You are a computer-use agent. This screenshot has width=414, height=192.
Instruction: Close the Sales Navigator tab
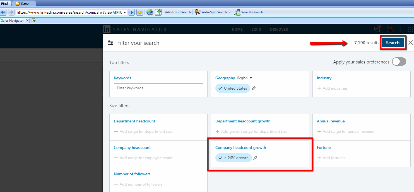(27, 21)
